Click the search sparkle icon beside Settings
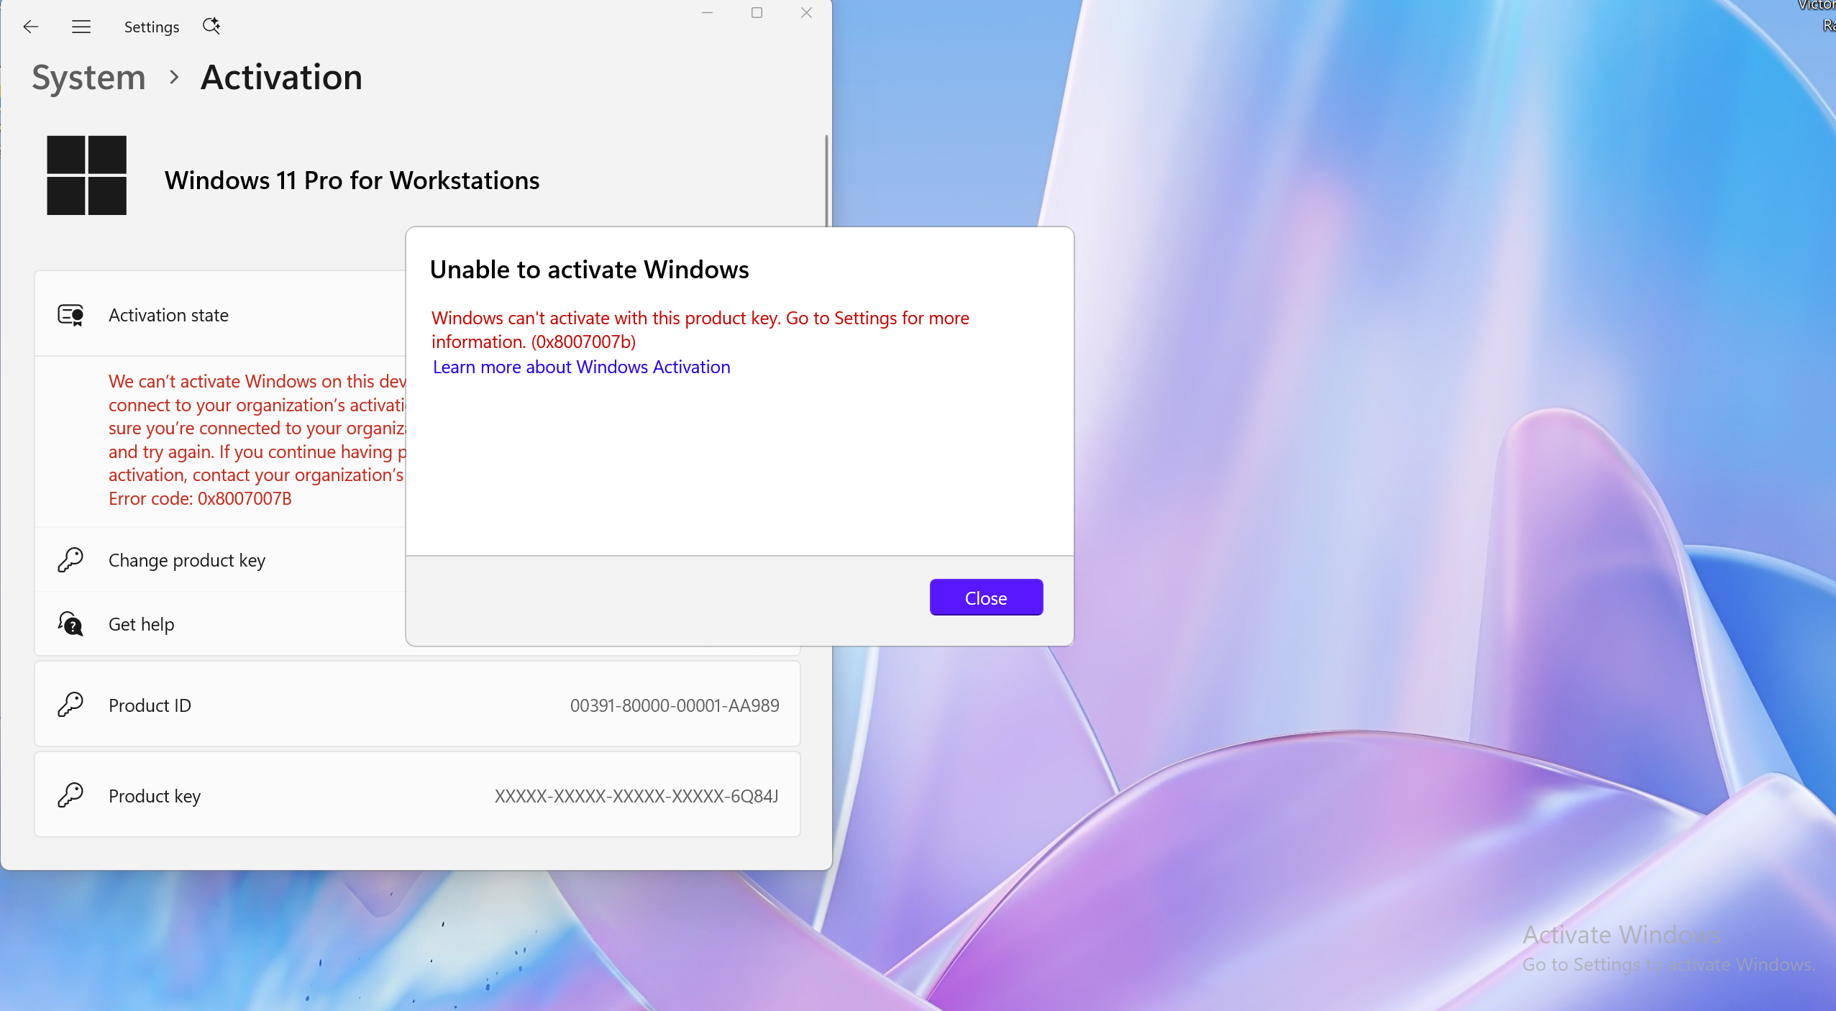The width and height of the screenshot is (1836, 1011). 211,27
